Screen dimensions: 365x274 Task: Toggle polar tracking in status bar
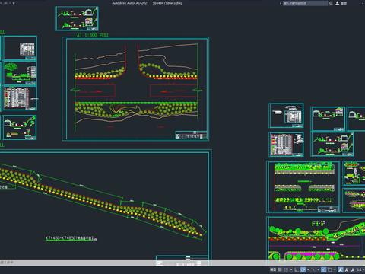tap(303, 269)
